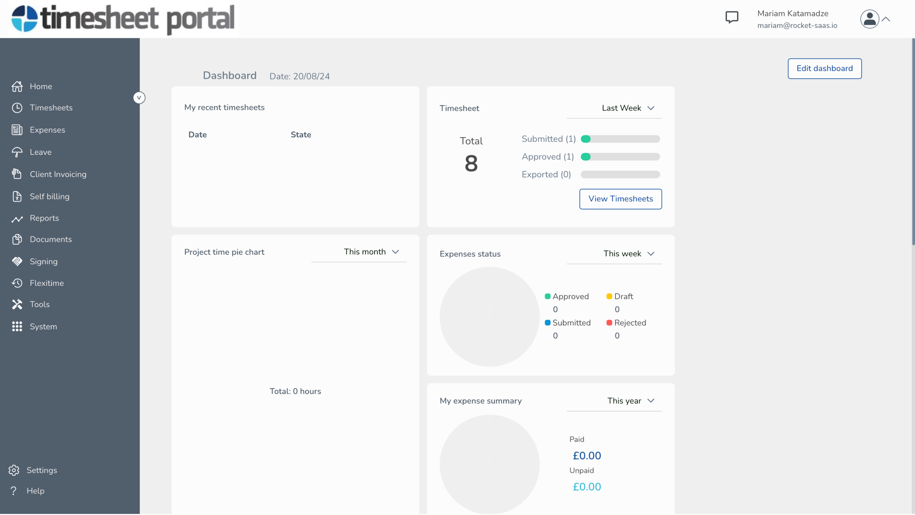Open the This year expense summary dropdown

(x=630, y=401)
